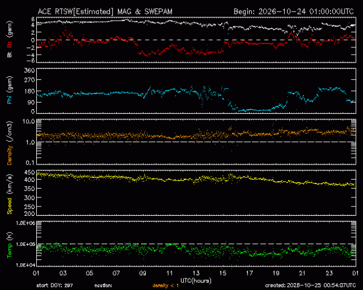Click the '1.0' tick on the Density axis
Image resolution: width=363 pixels, height=290 pixels.
30,142
